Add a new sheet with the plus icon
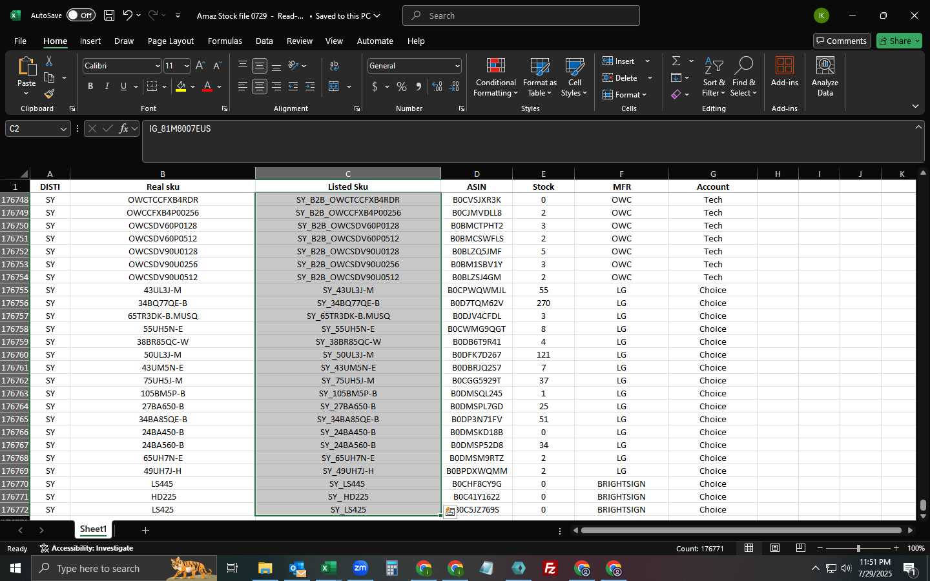 pyautogui.click(x=145, y=530)
